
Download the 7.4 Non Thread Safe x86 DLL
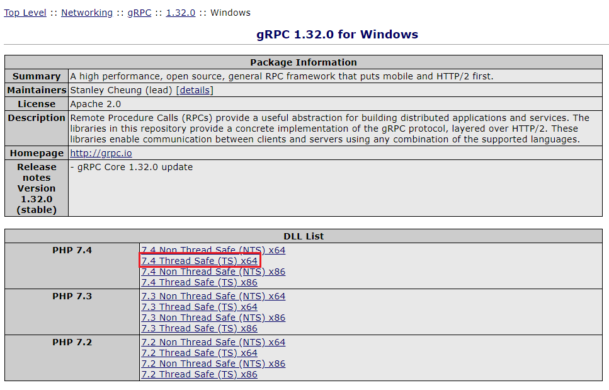click(x=213, y=272)
